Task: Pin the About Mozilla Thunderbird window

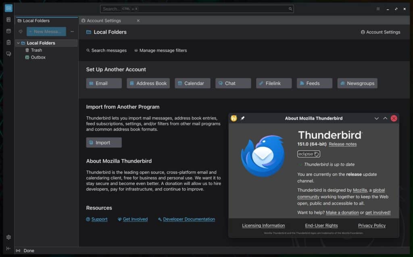Action: click(x=242, y=118)
